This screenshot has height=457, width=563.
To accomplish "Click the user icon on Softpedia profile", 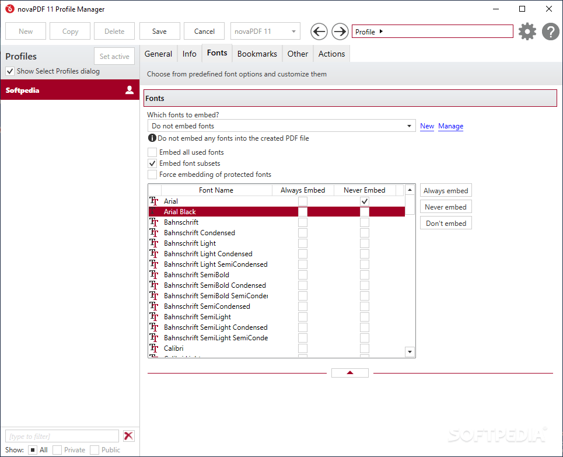I will 130,90.
